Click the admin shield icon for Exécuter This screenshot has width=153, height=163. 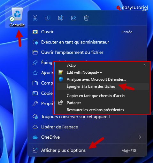[x=35, y=42]
